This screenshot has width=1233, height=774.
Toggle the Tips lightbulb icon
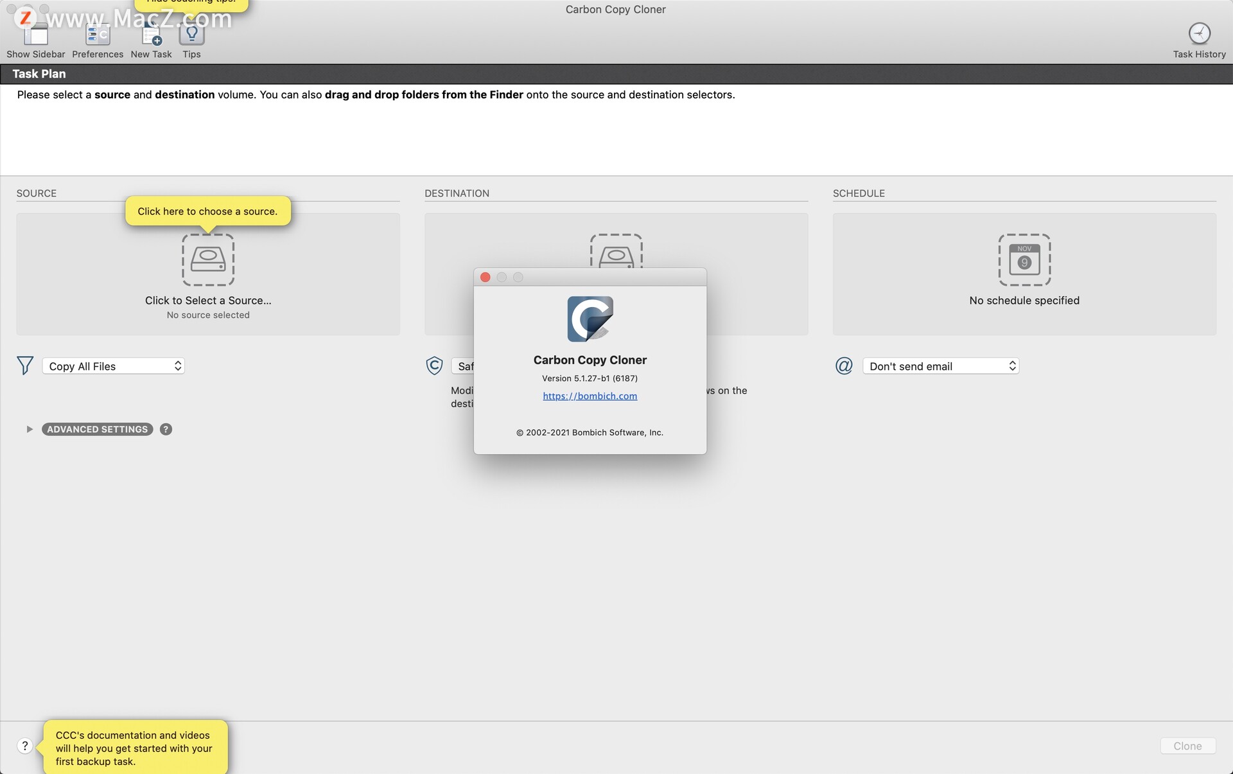tap(191, 33)
